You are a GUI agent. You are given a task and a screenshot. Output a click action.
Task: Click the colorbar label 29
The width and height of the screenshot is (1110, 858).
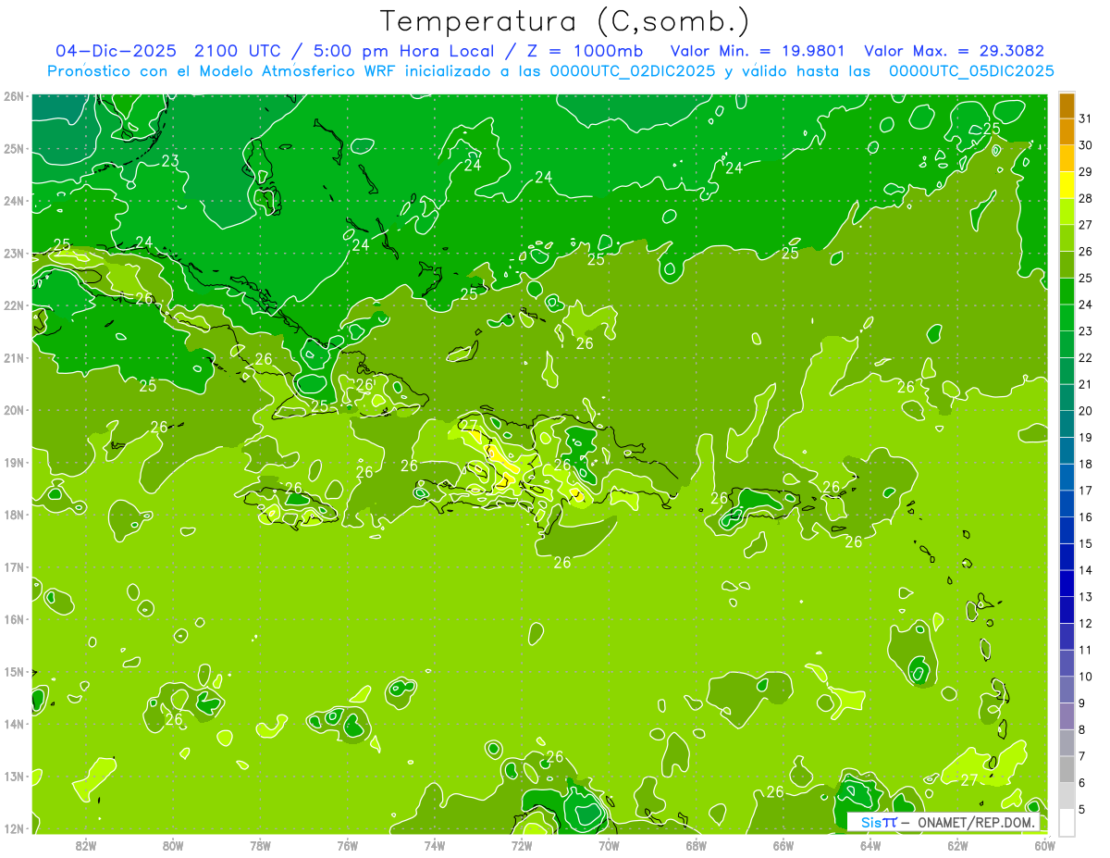1085,171
